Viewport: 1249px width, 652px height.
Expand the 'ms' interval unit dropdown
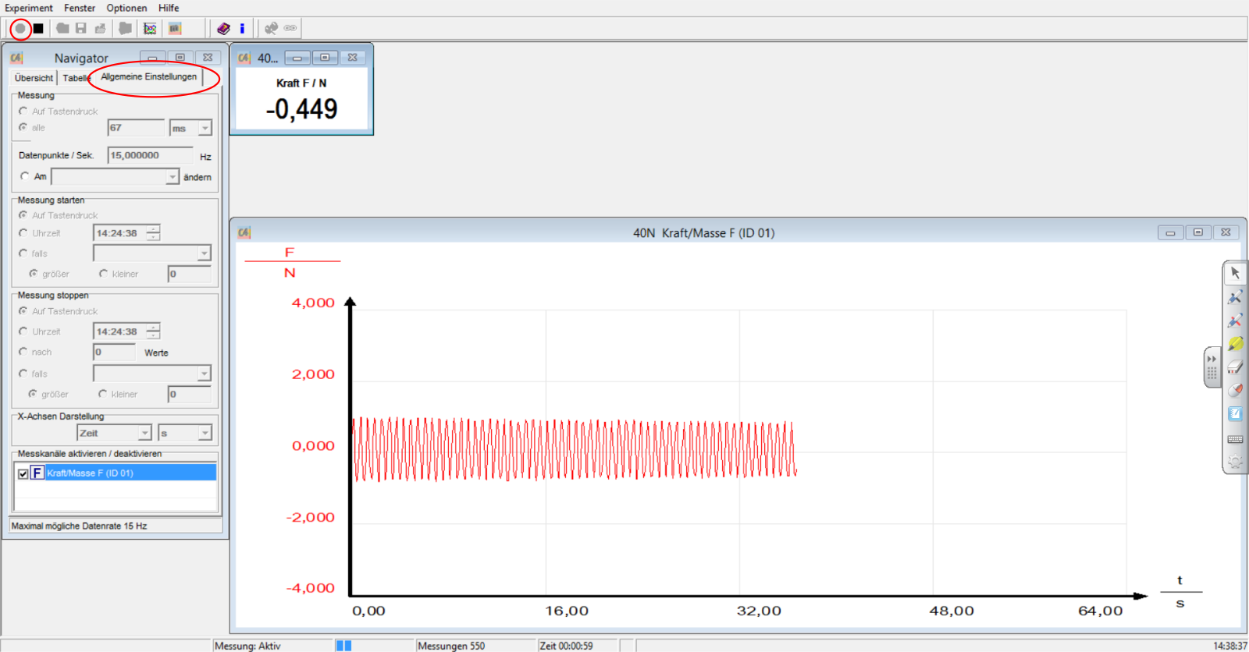pos(205,128)
